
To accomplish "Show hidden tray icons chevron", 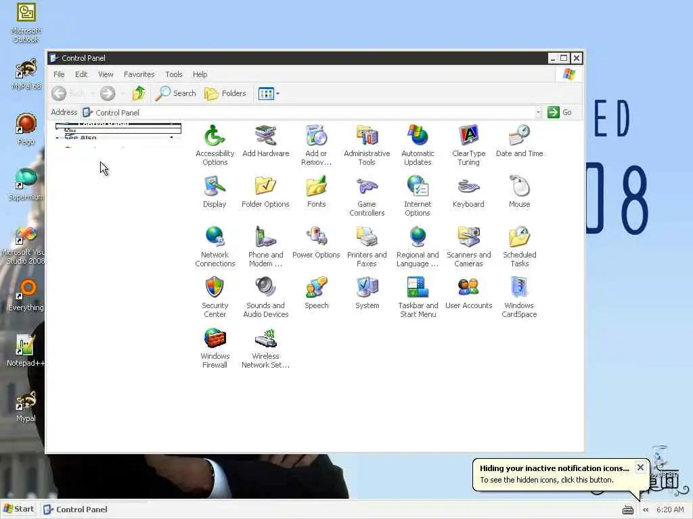I will [x=646, y=510].
